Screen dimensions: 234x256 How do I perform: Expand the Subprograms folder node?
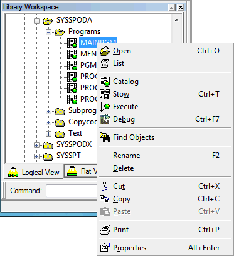48,111
